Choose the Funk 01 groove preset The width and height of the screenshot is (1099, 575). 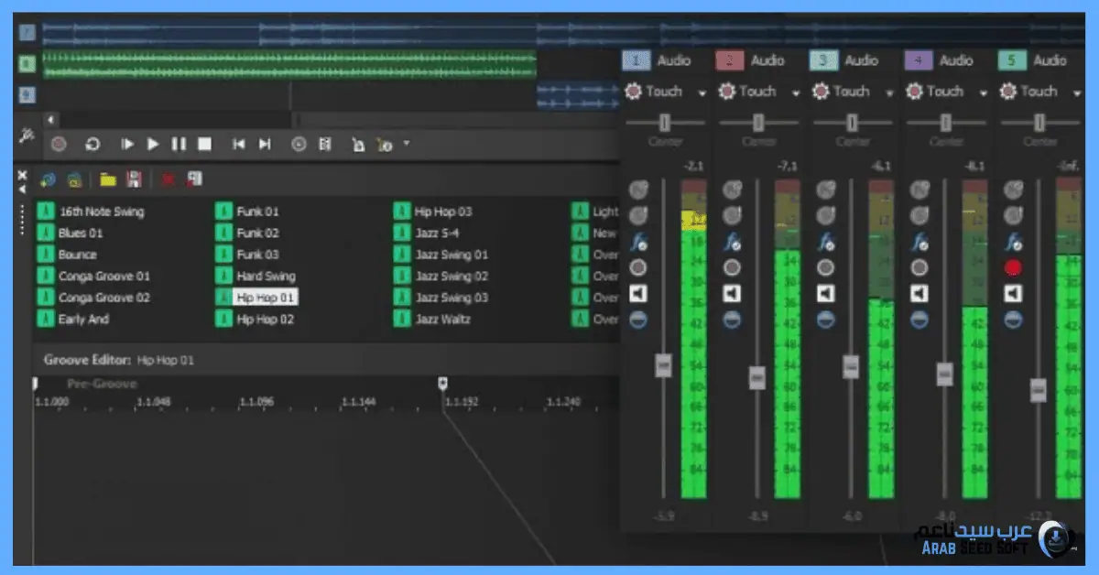click(257, 212)
